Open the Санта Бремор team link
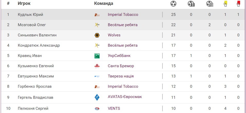The image size is (246, 113). click(x=121, y=66)
